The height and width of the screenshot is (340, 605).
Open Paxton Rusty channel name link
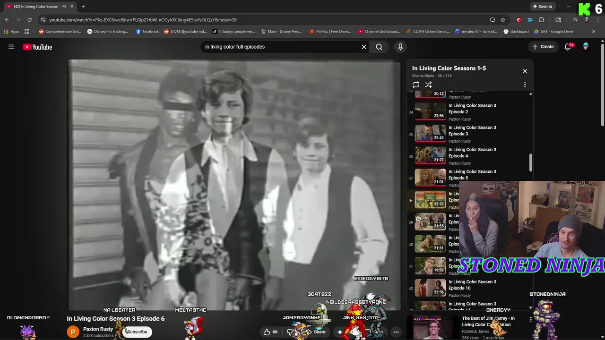pyautogui.click(x=98, y=329)
